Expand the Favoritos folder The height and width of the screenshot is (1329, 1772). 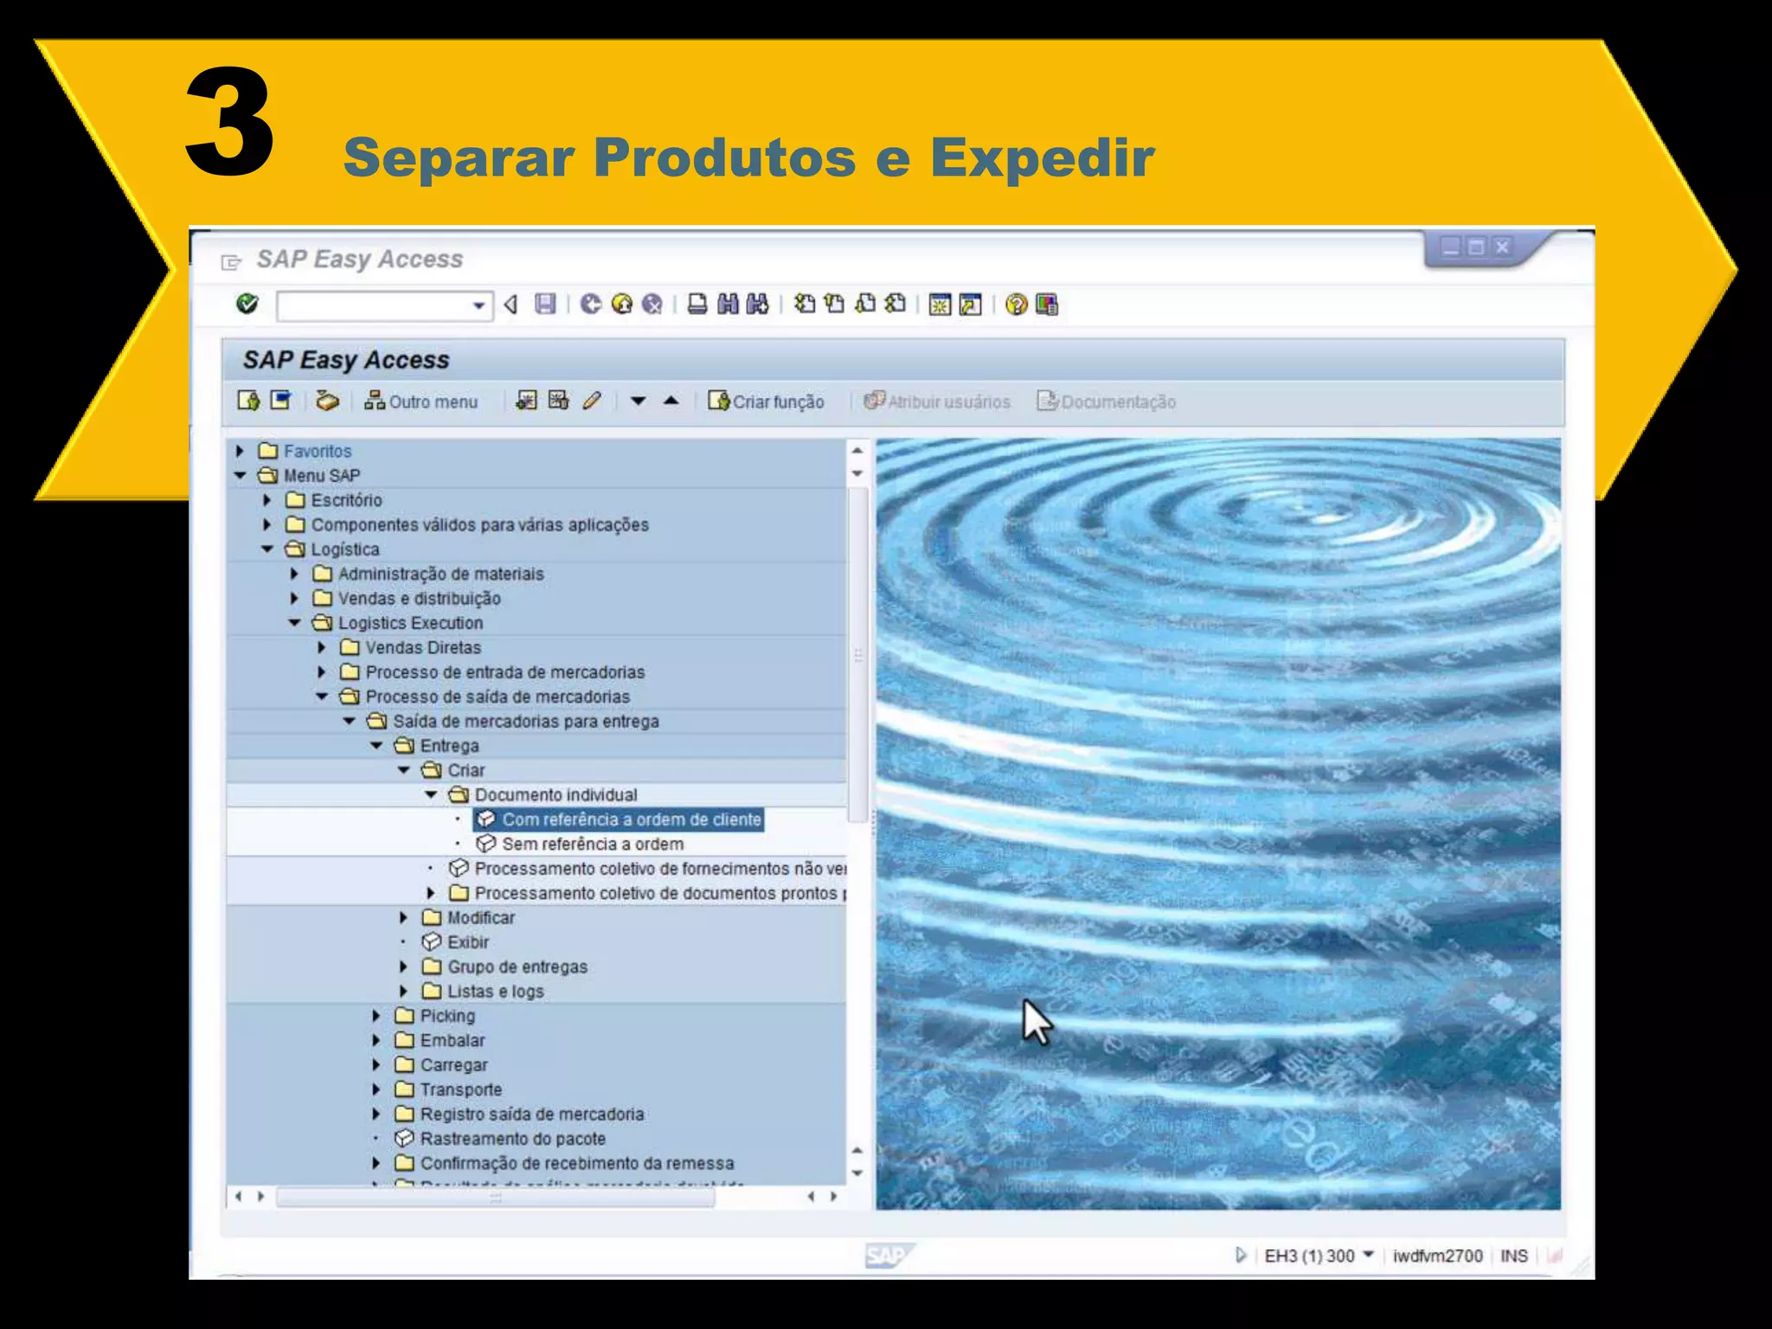(241, 451)
